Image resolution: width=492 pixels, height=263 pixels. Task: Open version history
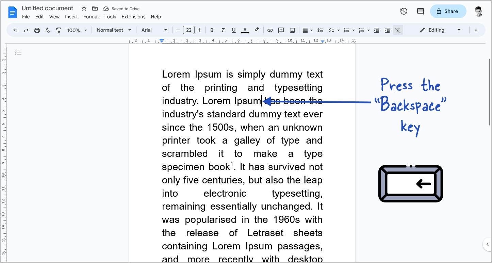pyautogui.click(x=404, y=11)
